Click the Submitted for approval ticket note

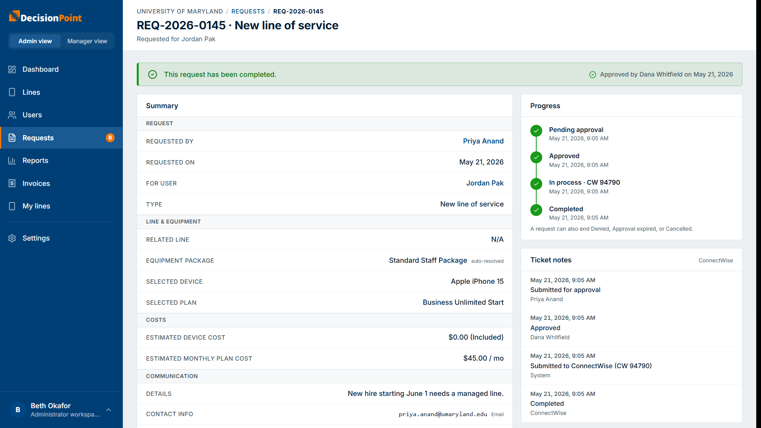tap(565, 290)
